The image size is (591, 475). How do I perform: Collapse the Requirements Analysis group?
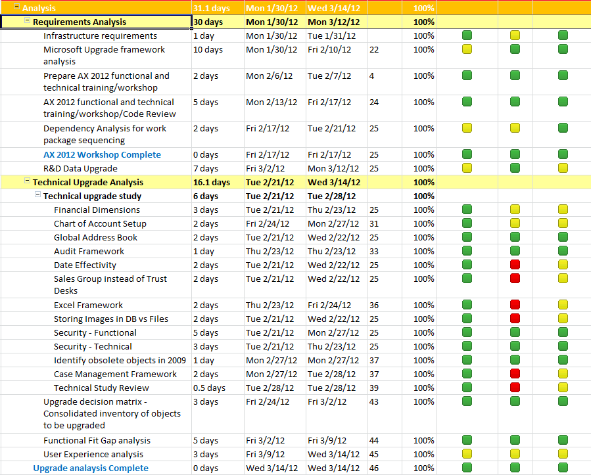(x=27, y=20)
